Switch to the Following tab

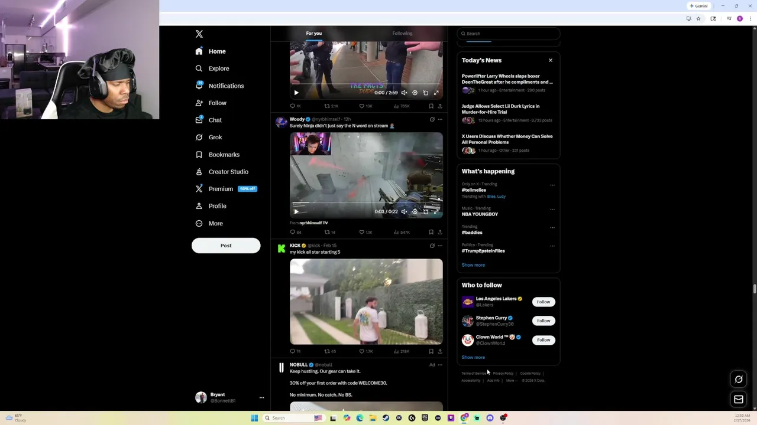pos(402,34)
